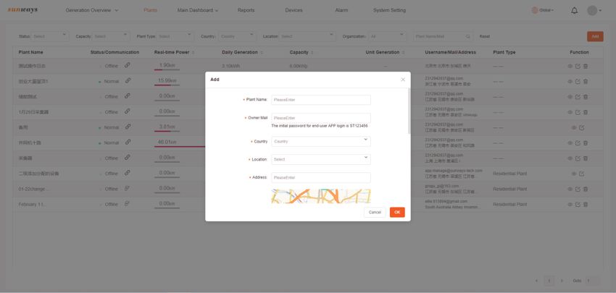Viewport: 616px width, 293px height.
Task: Click the user avatar icon at top right
Action: tap(592, 11)
